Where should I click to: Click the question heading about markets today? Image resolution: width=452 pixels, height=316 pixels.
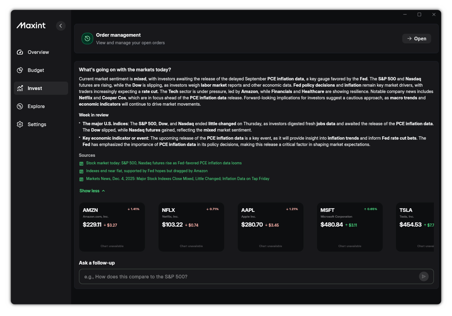tap(125, 70)
